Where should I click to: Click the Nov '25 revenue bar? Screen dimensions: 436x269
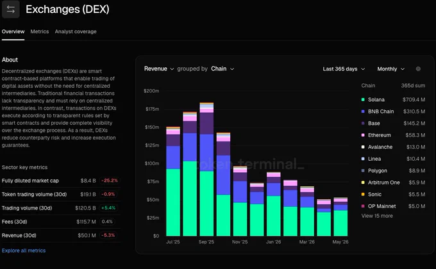240,201
